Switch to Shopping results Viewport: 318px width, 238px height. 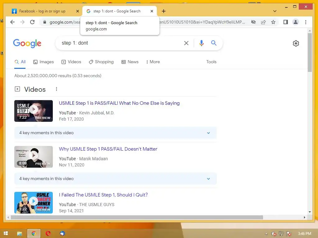(101, 62)
